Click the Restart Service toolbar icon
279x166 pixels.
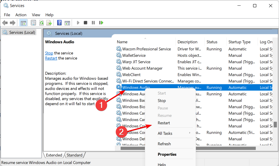[101, 23]
